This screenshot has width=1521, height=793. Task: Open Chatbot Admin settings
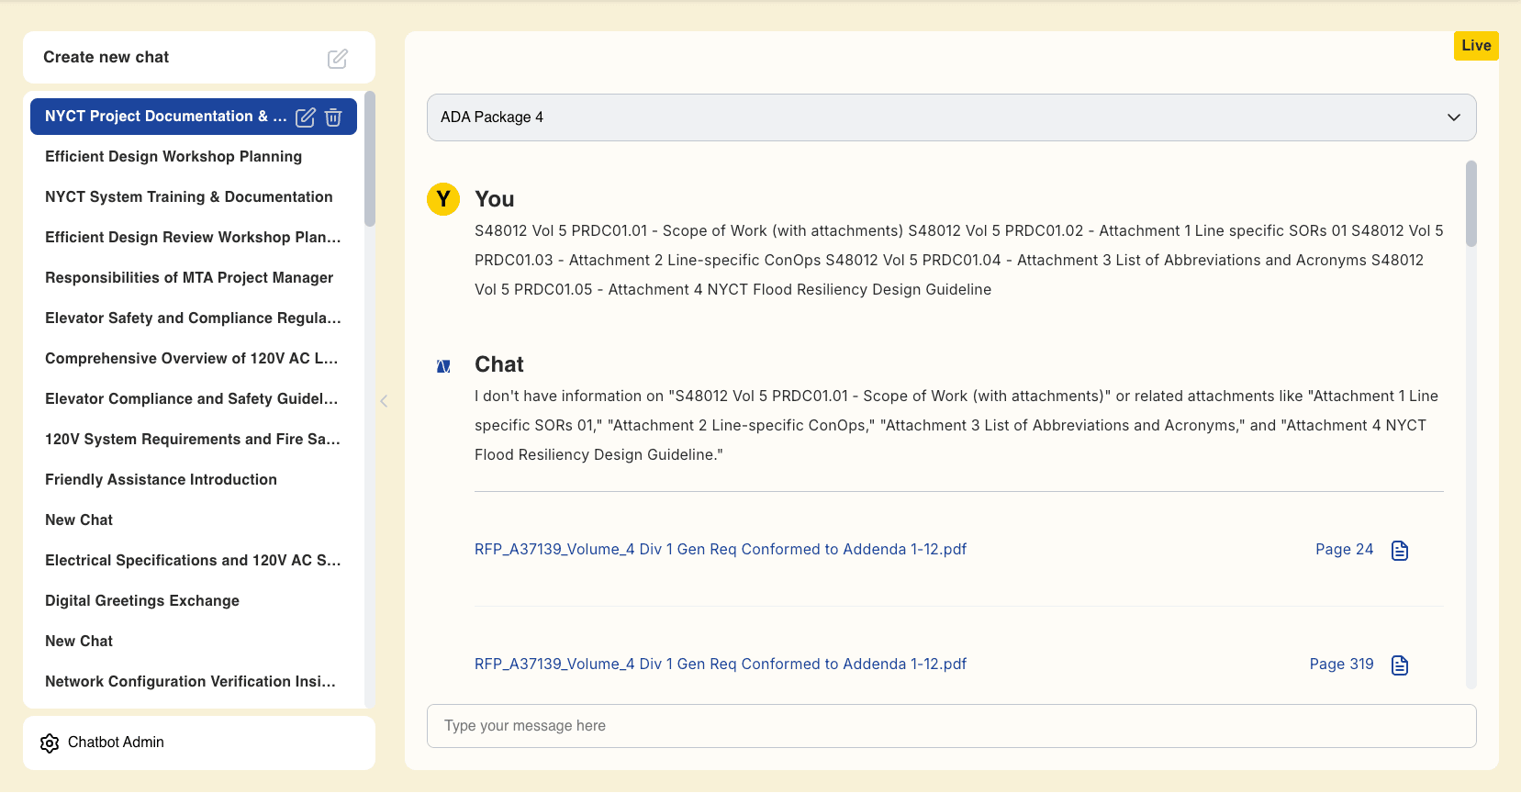199,743
